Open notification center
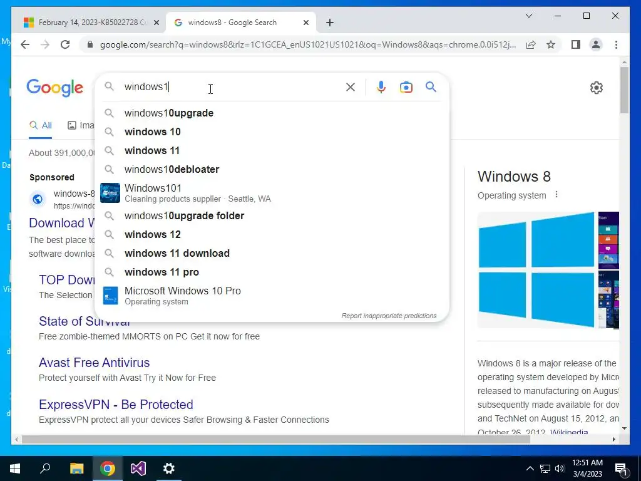 pos(621,468)
